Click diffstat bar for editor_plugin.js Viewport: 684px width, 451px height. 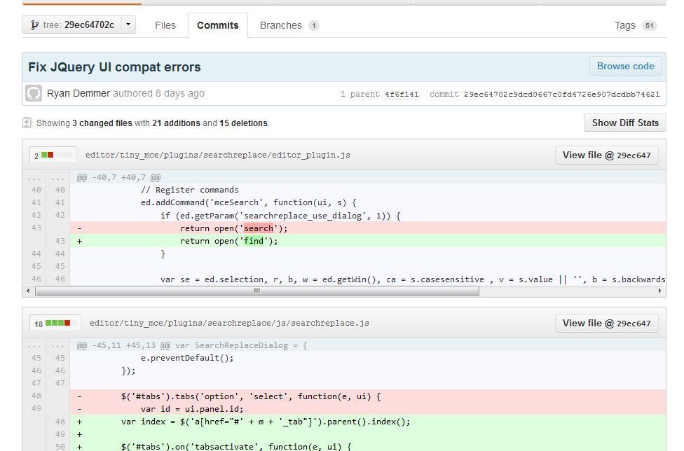(x=53, y=155)
